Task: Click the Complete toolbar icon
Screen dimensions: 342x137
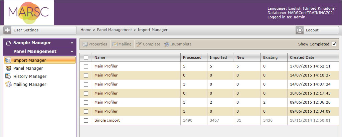Action: 139,44
